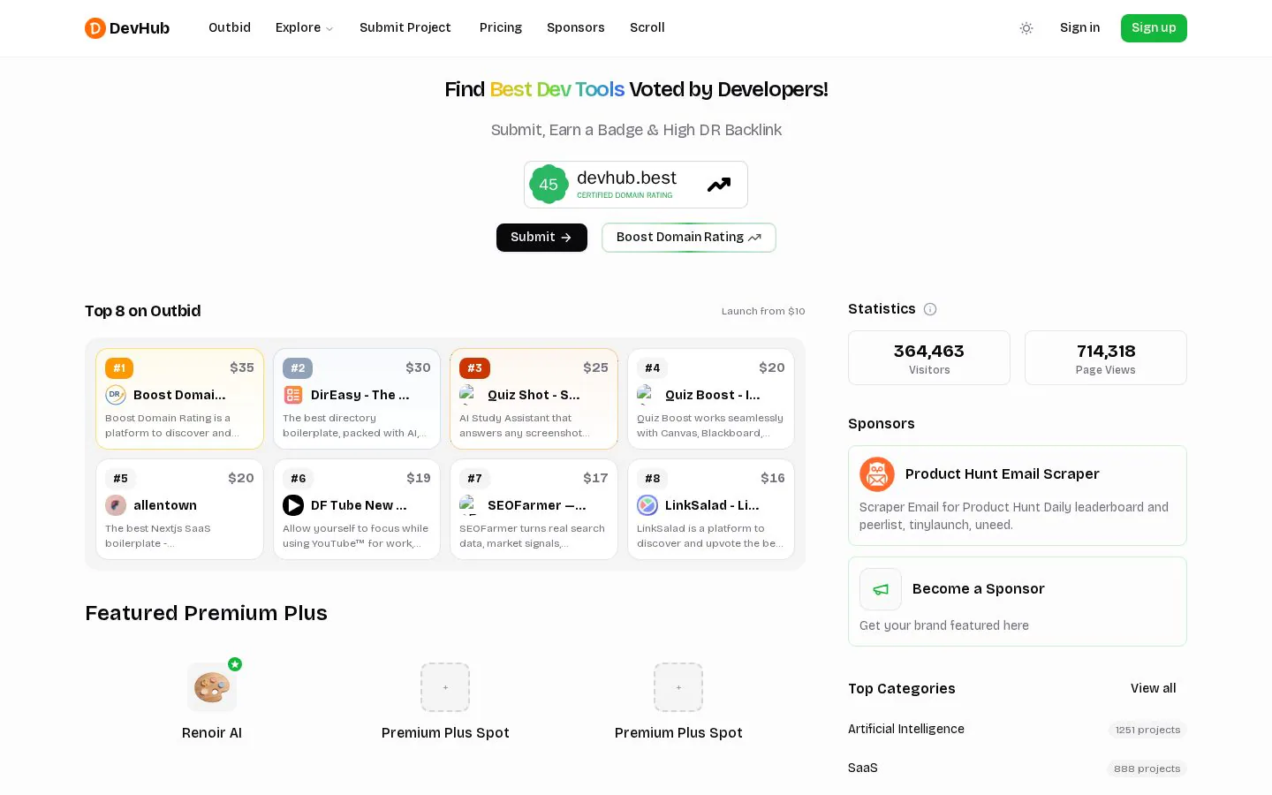The image size is (1272, 795).
Task: Click the DF Tube play icon
Action: 293,505
